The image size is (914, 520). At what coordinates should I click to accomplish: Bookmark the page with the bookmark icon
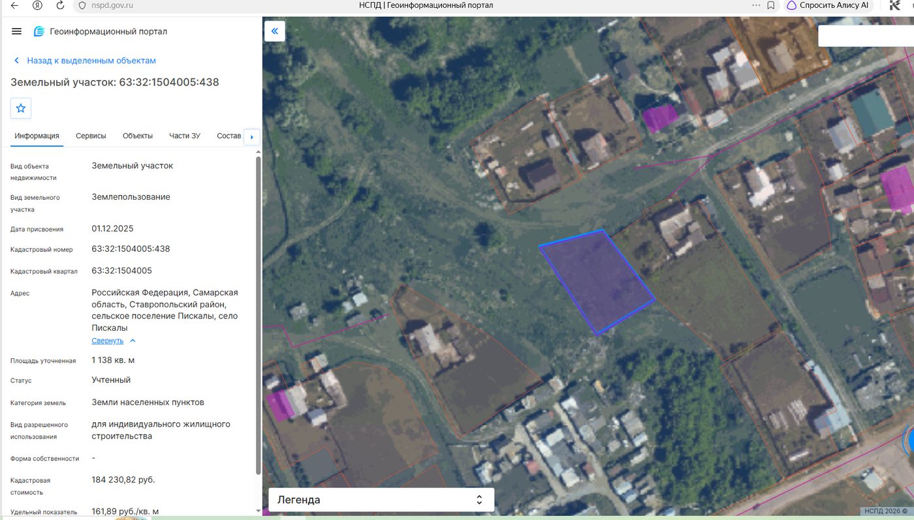(771, 5)
